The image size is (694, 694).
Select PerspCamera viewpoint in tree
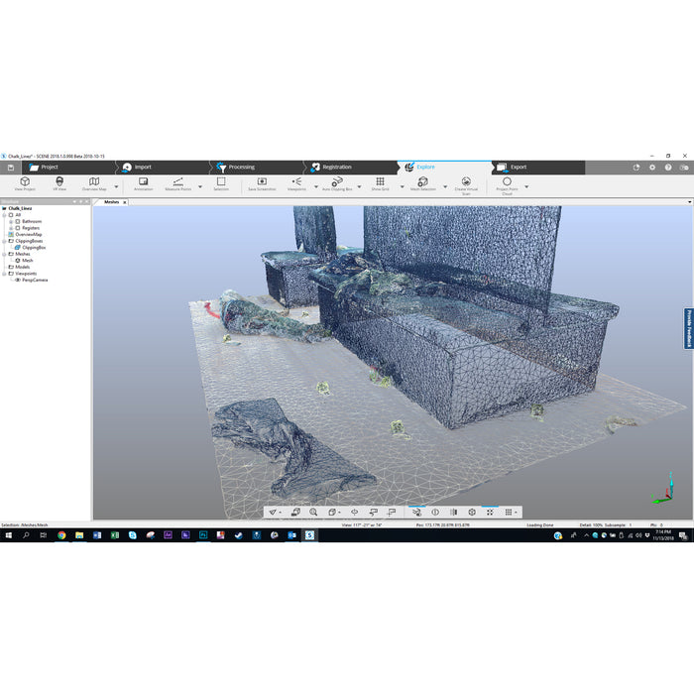(35, 281)
